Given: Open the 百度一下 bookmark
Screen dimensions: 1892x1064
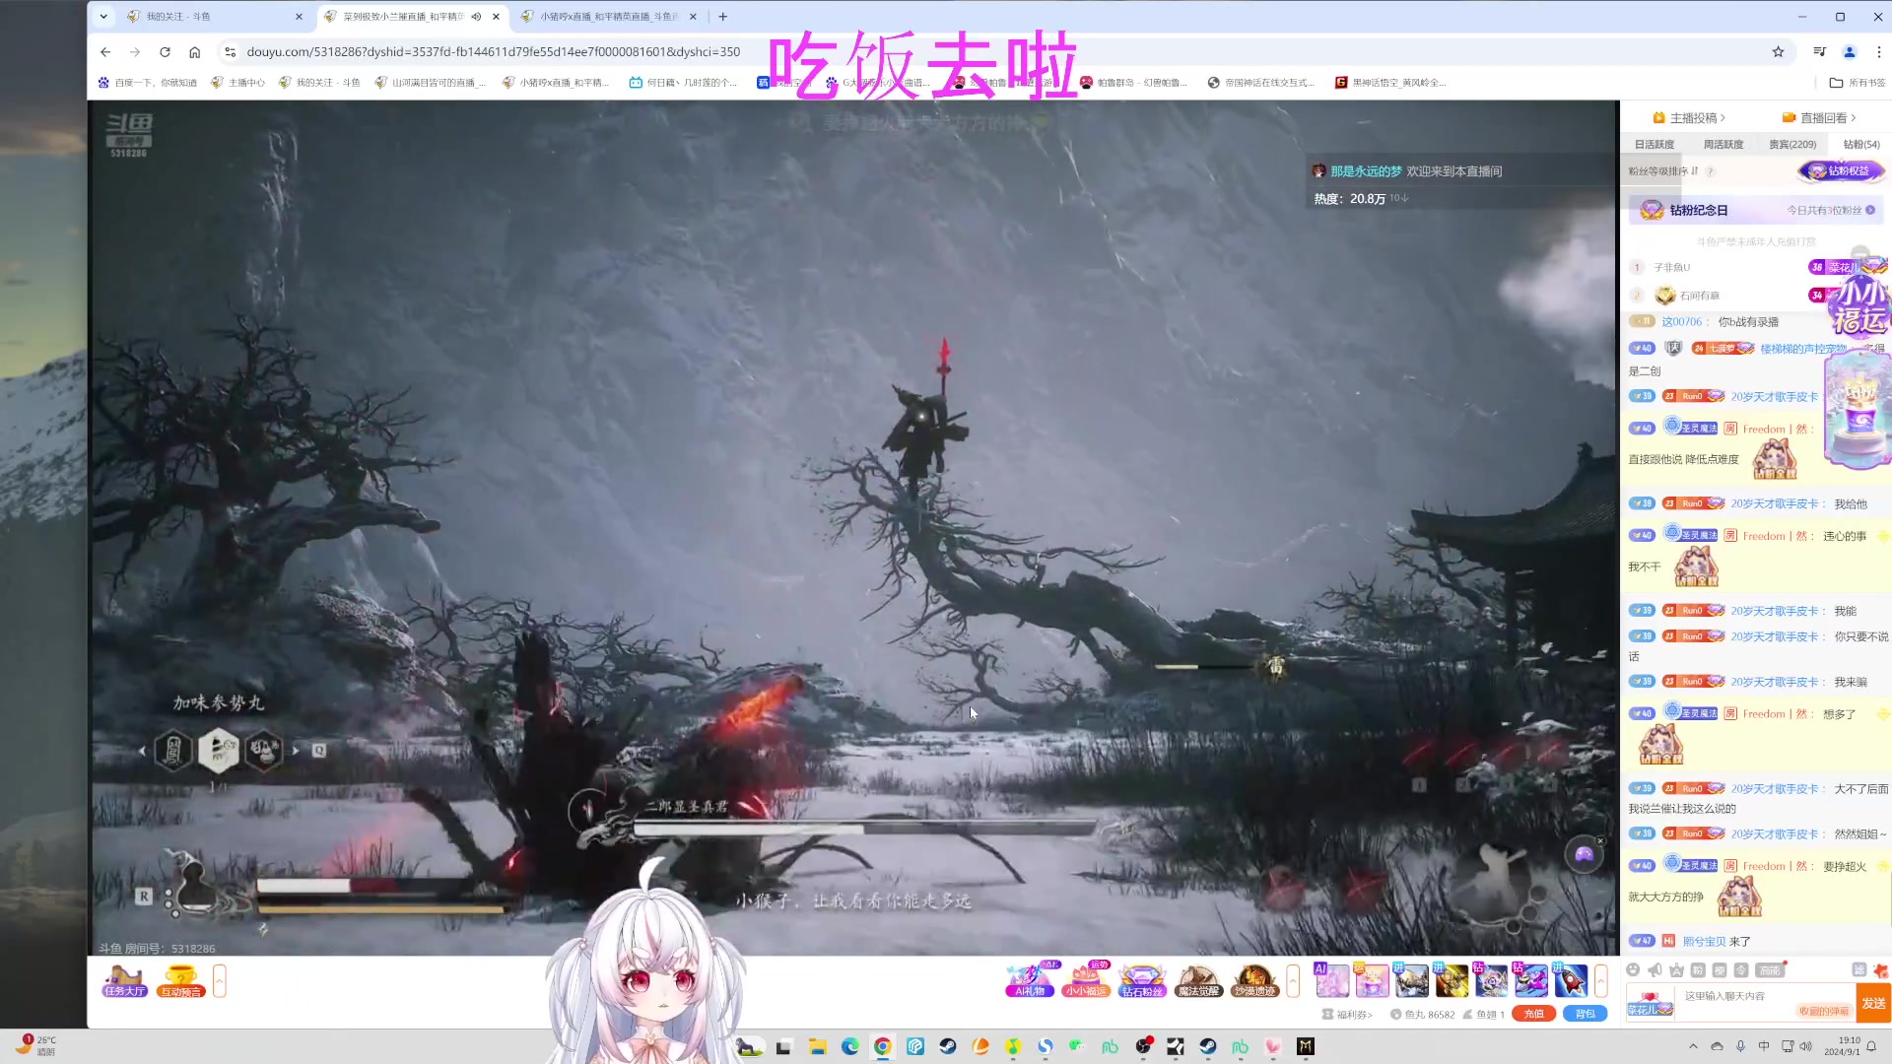Looking at the screenshot, I should pos(147,83).
